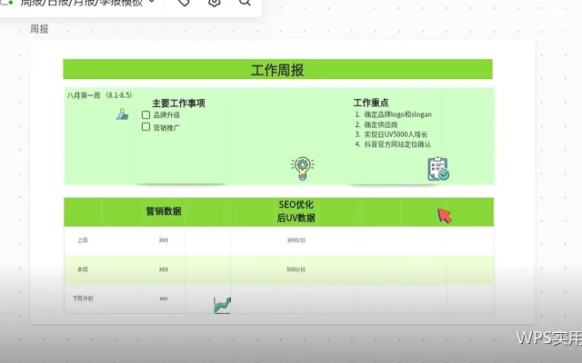Click the 八月第一周 (8.1-8.5) text
Screen dimensions: 582x363
tap(99, 95)
